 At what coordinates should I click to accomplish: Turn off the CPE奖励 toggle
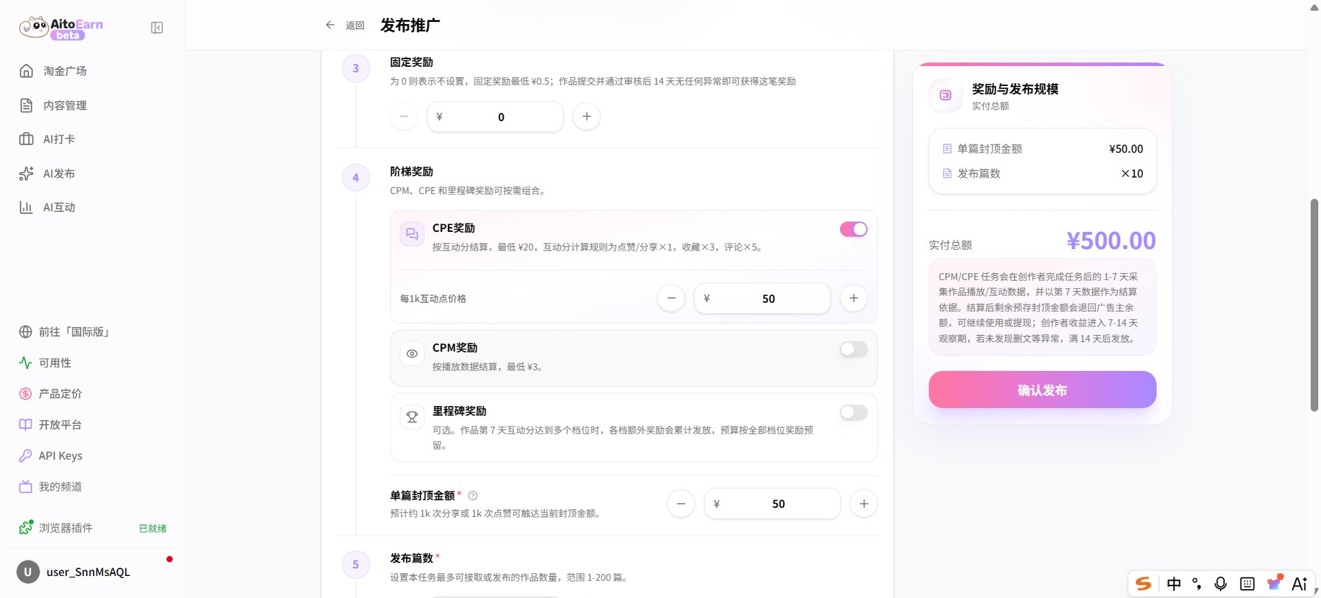(854, 229)
